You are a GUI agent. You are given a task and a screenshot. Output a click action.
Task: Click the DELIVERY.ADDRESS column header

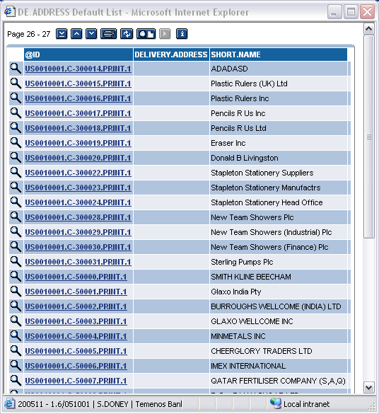coord(171,54)
